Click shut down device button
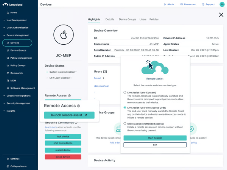The width and height of the screenshot is (227, 170). pyautogui.click(x=63, y=143)
